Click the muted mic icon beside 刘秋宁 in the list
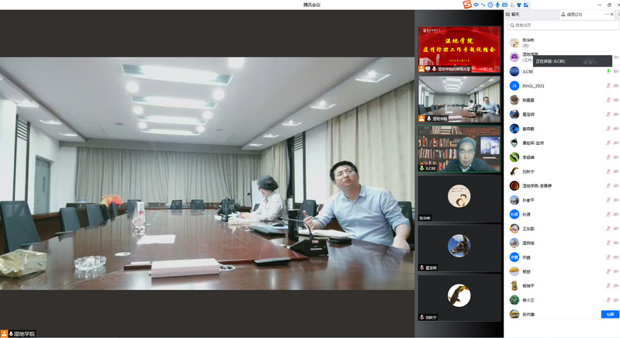This screenshot has width=620, height=338. [x=608, y=171]
